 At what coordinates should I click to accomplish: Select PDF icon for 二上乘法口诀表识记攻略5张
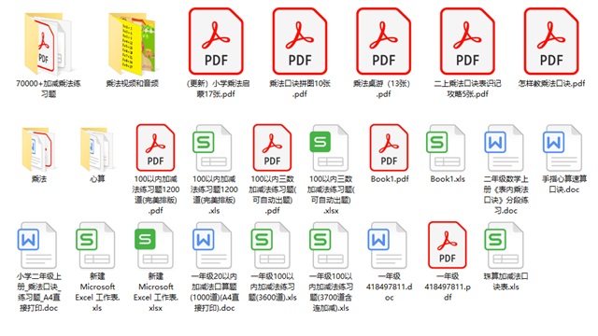point(467,41)
